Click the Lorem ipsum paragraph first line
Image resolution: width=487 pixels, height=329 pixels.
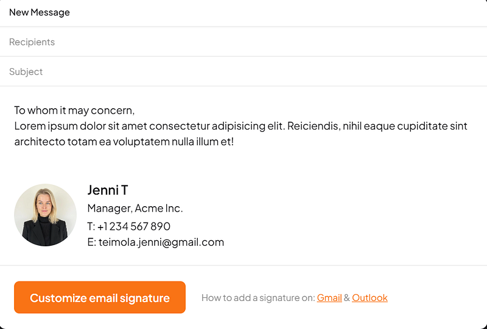point(240,126)
